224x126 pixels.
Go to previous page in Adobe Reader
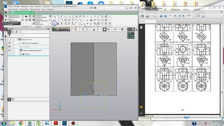(x=161, y=16)
